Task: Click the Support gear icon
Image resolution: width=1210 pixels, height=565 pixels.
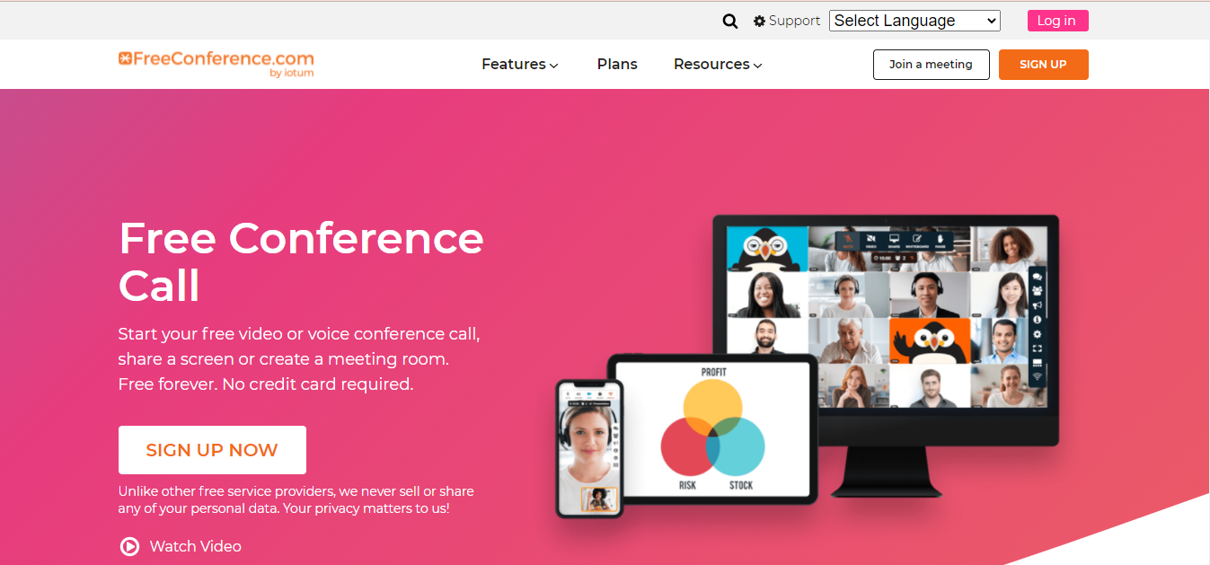Action: point(760,21)
